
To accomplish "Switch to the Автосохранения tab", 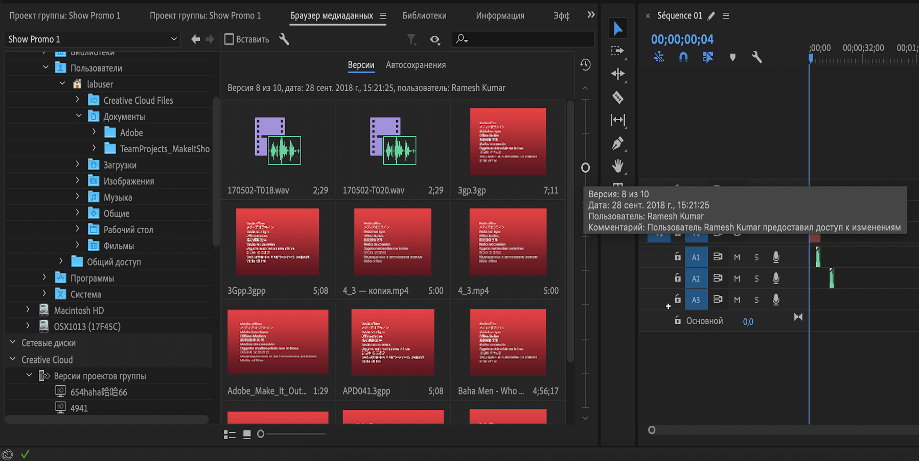I will (416, 65).
